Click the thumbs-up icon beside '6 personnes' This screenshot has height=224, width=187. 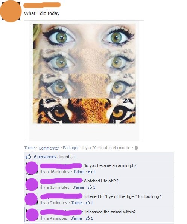coord(29,156)
